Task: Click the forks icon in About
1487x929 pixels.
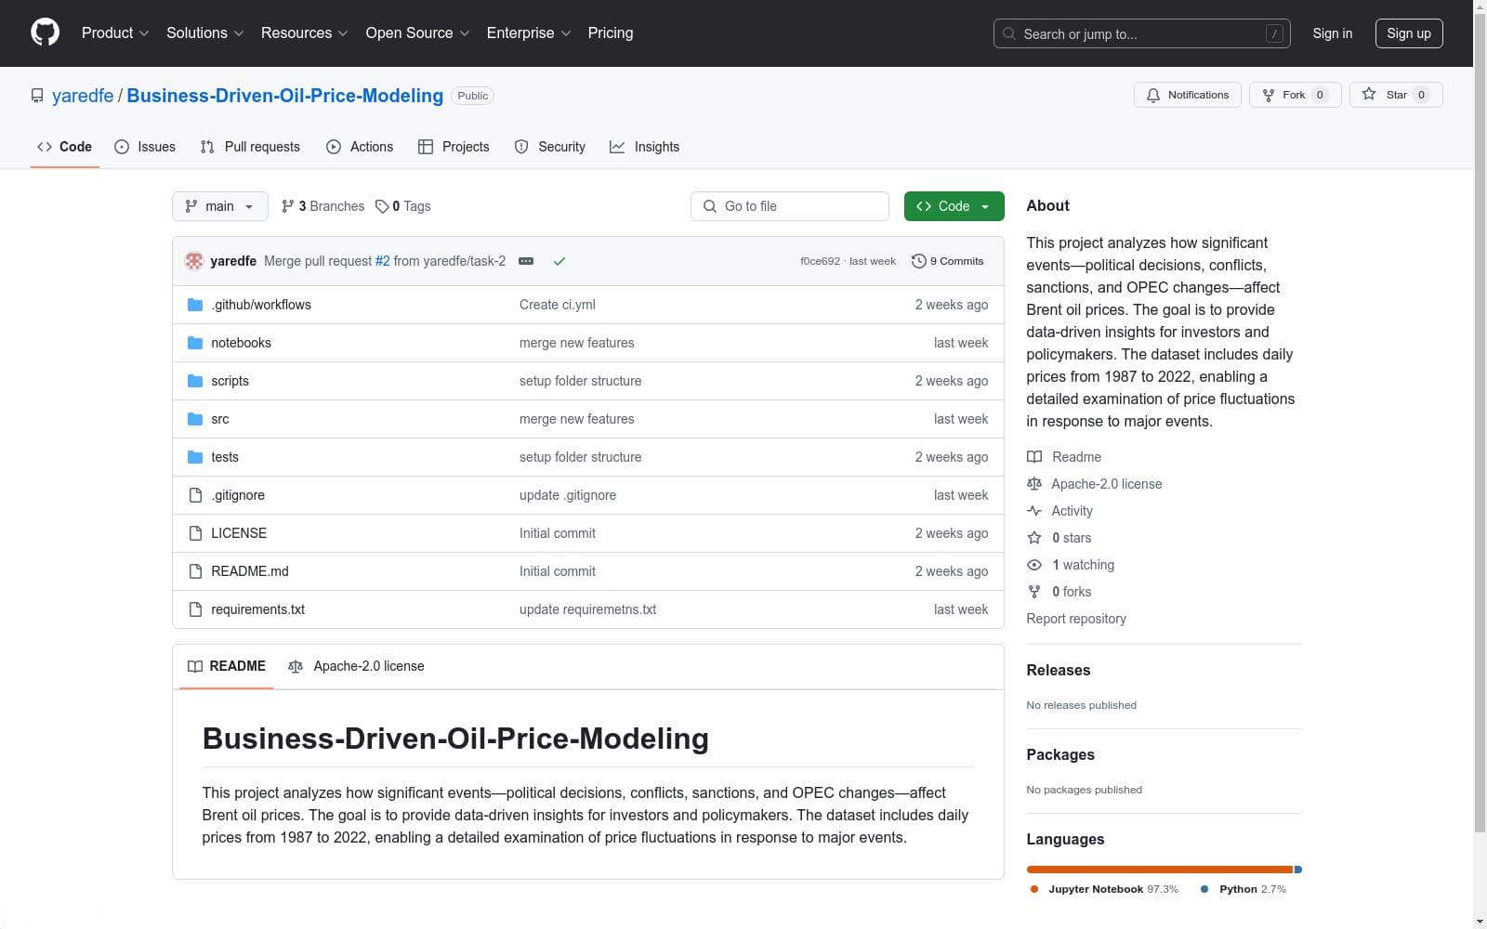Action: (1034, 592)
